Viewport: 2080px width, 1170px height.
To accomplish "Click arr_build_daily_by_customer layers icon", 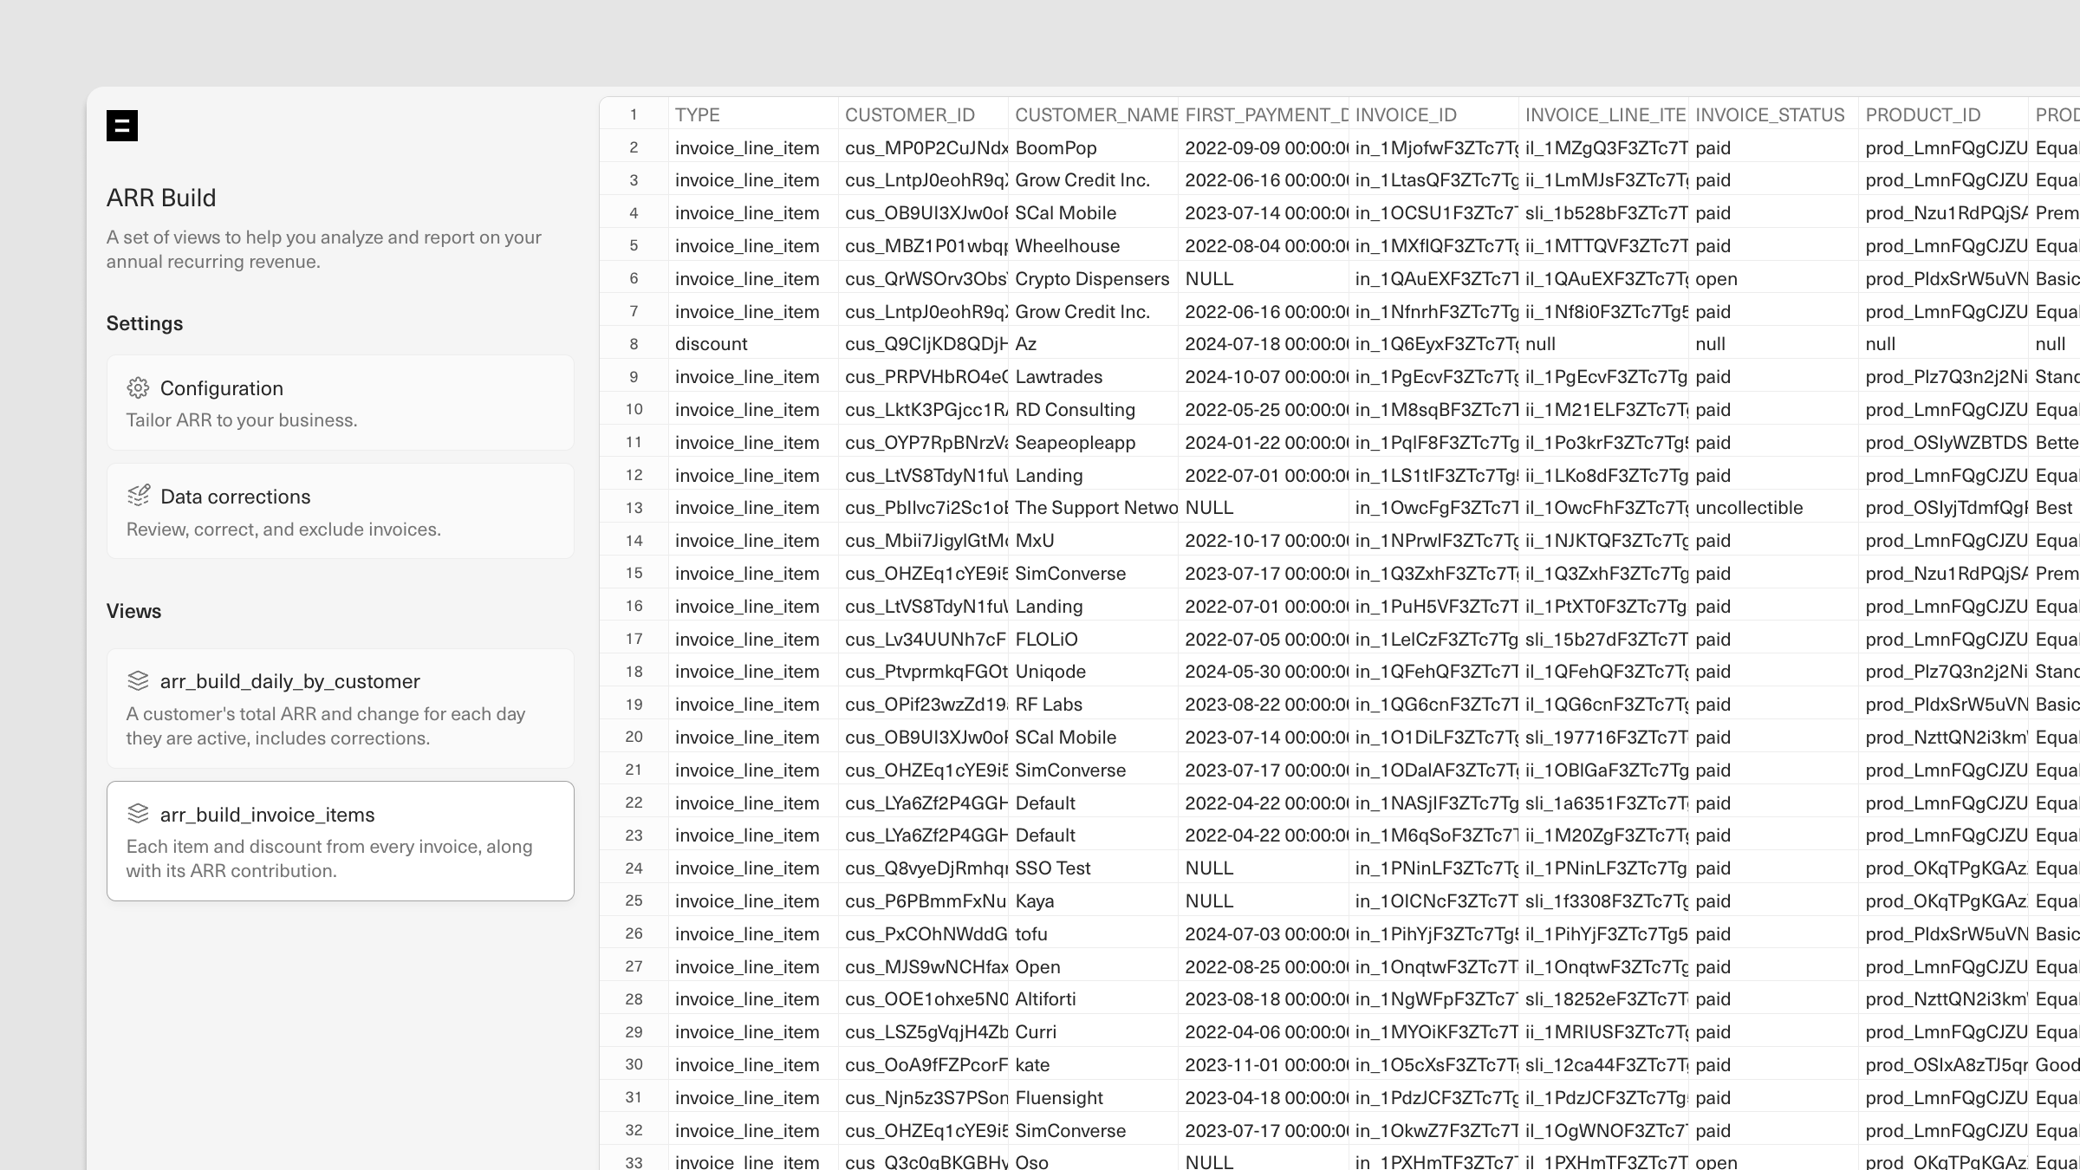I will coord(138,681).
